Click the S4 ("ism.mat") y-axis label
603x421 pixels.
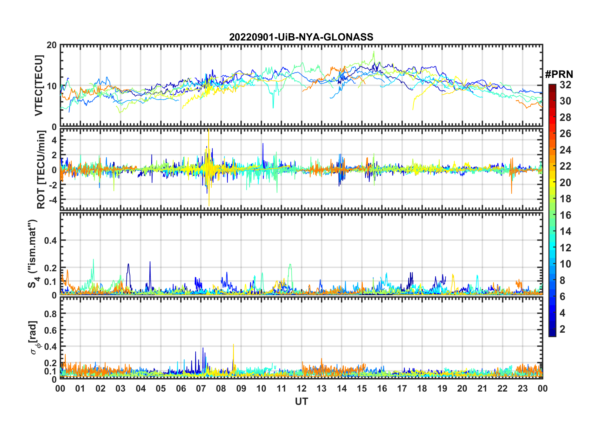point(33,253)
